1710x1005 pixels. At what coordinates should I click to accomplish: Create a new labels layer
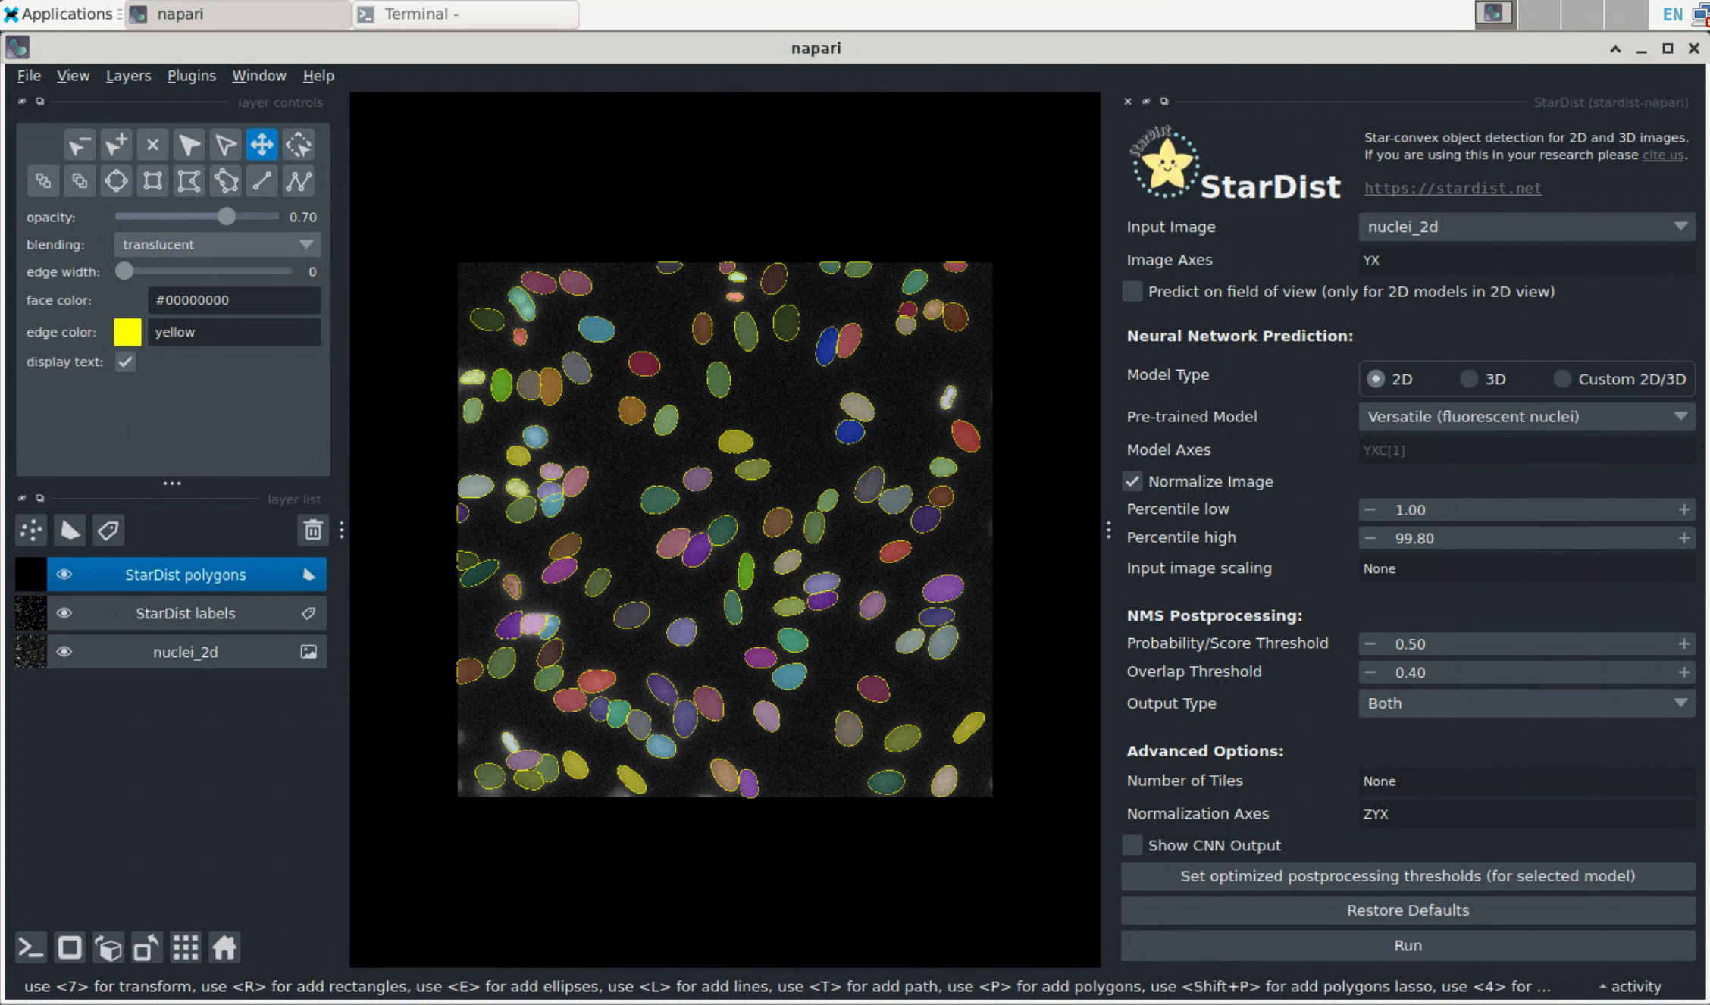108,530
